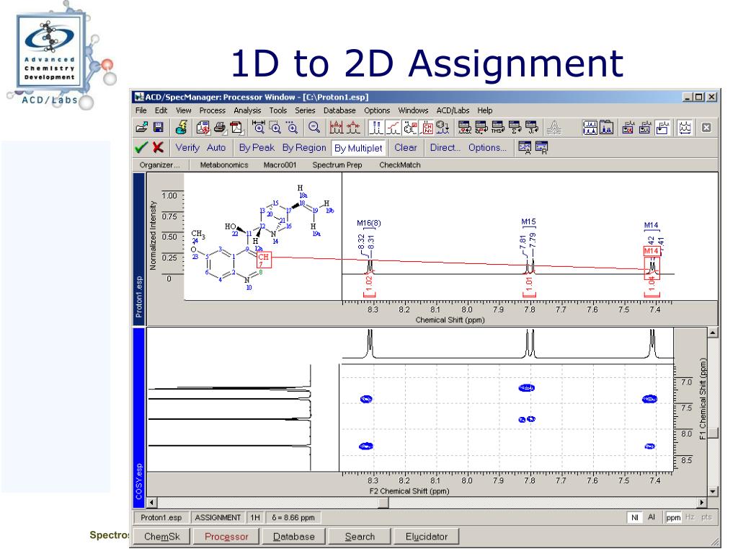
Task: Click the vertical scrollbar down arrow
Action: tap(713, 491)
